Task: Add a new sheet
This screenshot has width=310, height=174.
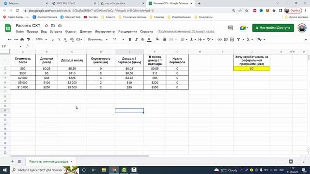Action: (12, 161)
